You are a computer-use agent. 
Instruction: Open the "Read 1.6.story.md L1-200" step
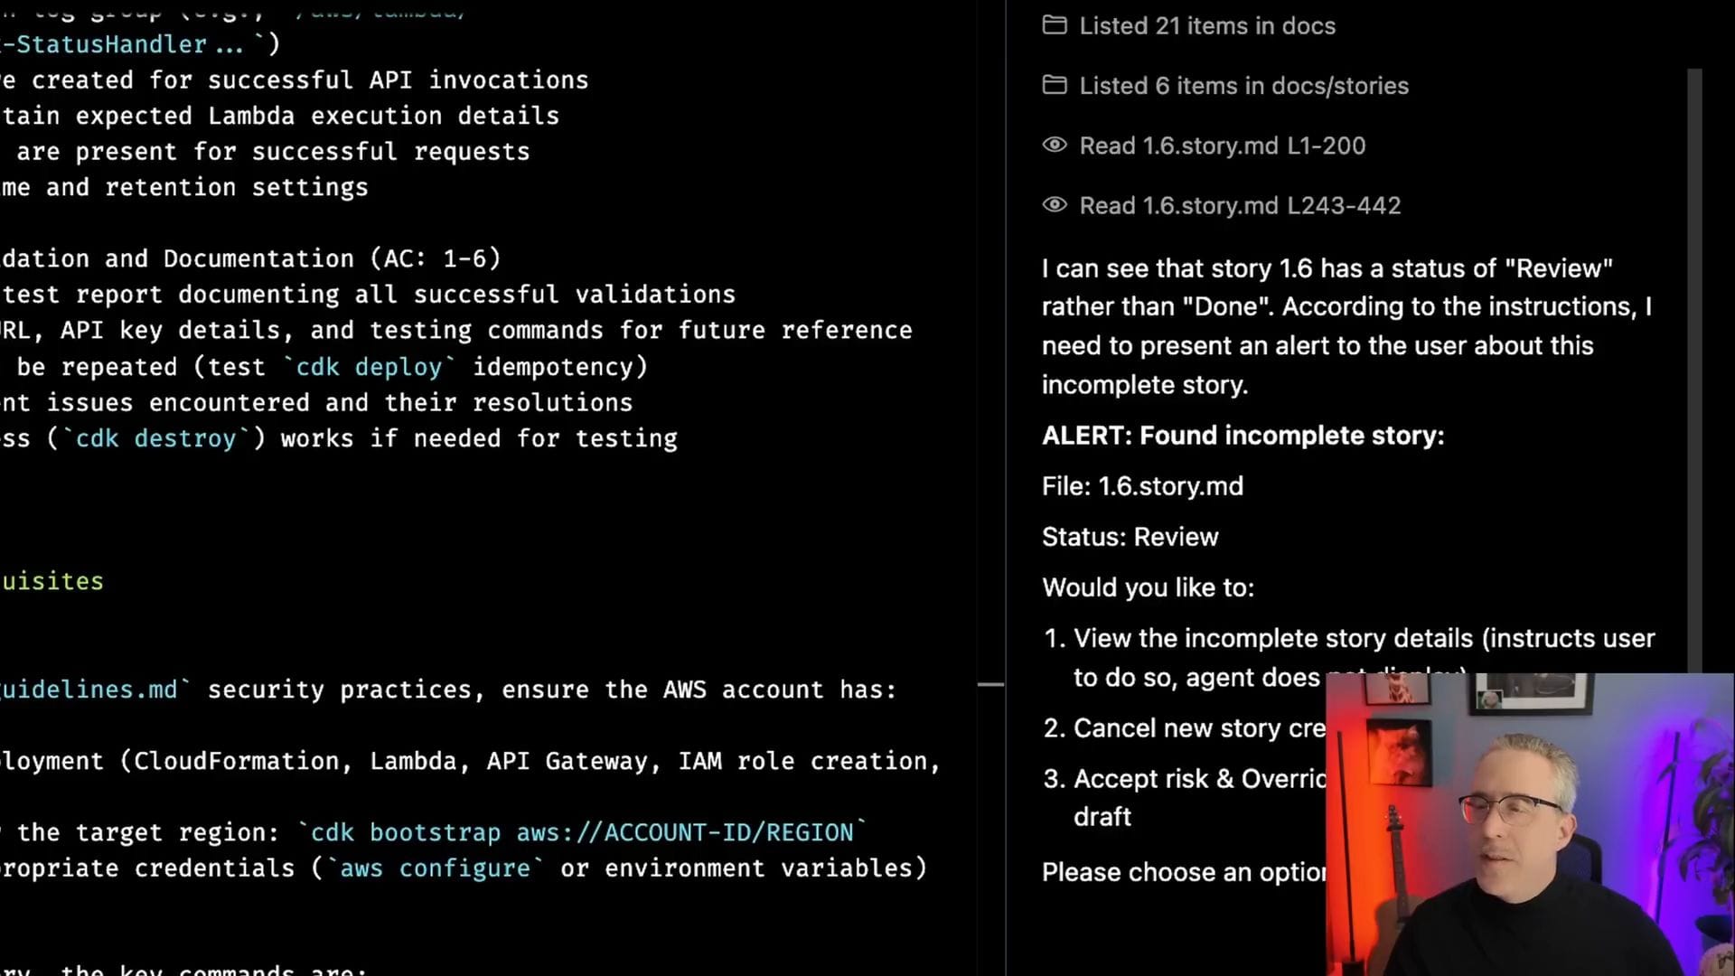coord(1222,145)
